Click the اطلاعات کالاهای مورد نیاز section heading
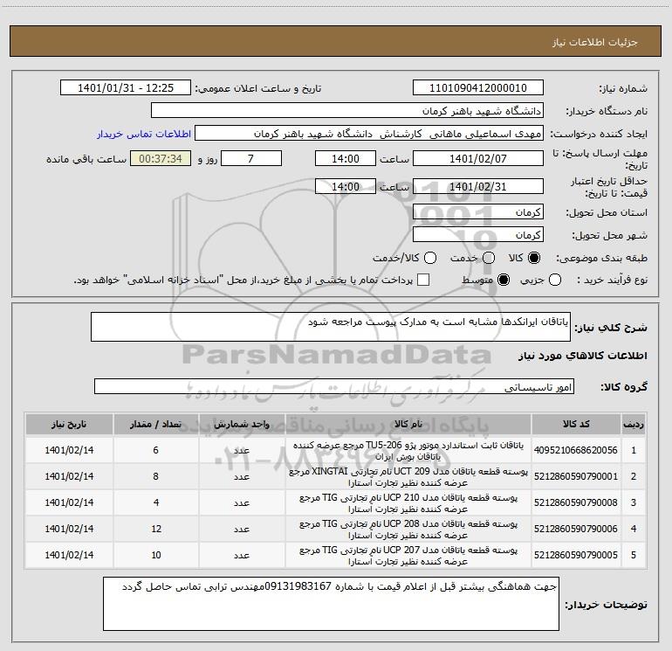672x651 pixels. pyautogui.click(x=582, y=356)
